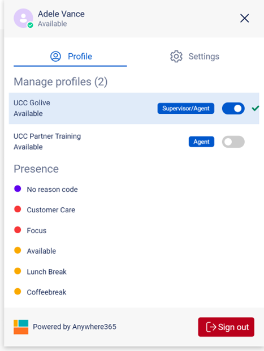Image resolution: width=264 pixels, height=351 pixels.
Task: Click the Anywhere365 logo
Action: 21,327
